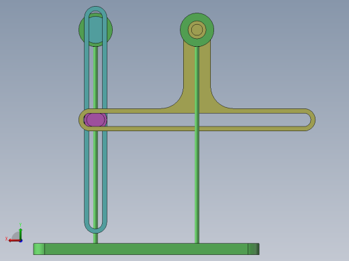Click the olive center hub hole of the right disc

click(x=197, y=29)
